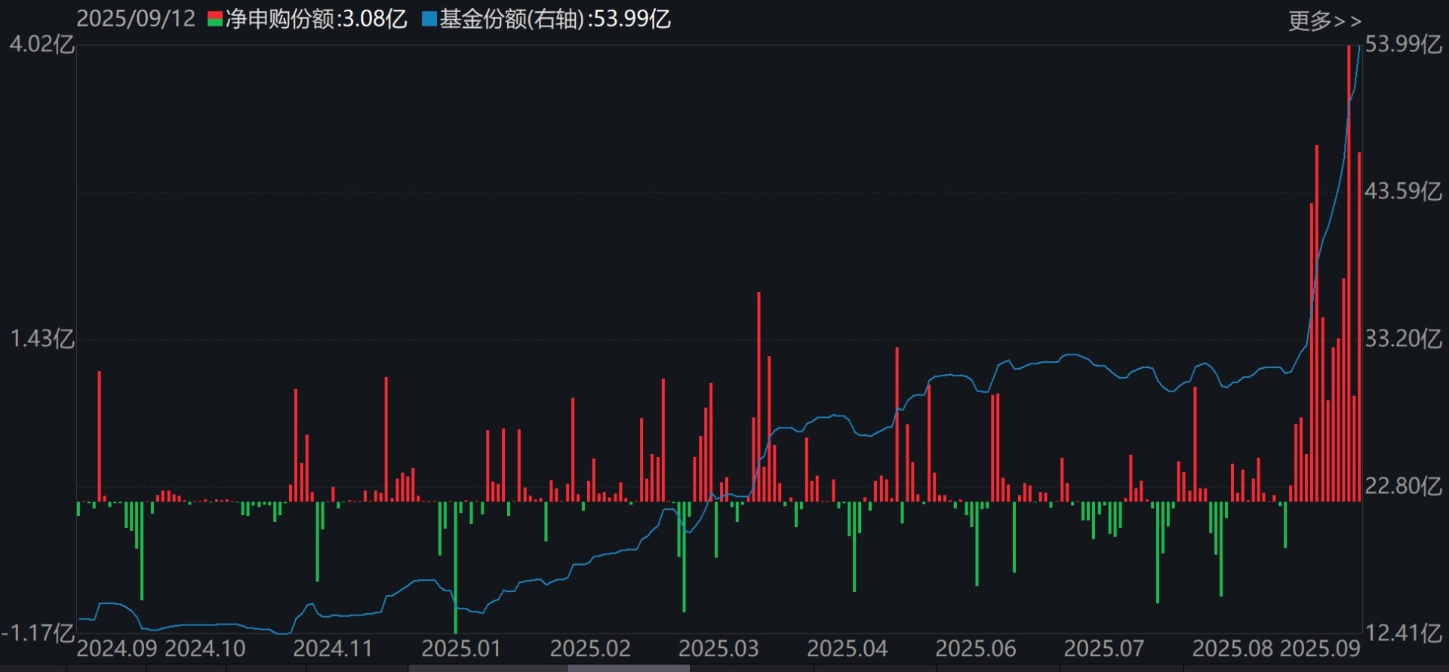Click the 1.43亿 left axis label
This screenshot has width=1449, height=672.
point(42,339)
